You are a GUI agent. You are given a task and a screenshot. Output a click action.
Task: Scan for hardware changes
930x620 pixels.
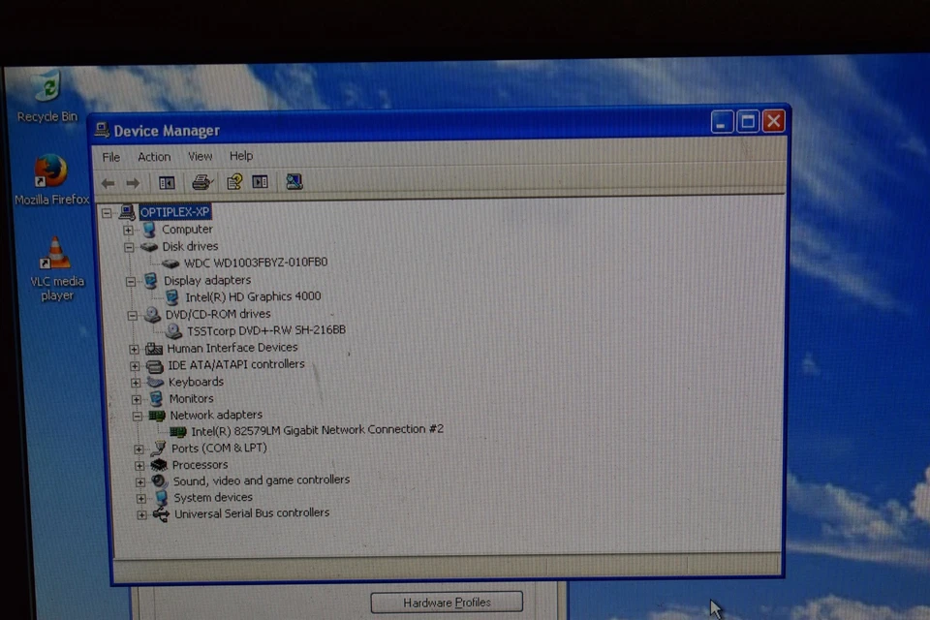294,182
